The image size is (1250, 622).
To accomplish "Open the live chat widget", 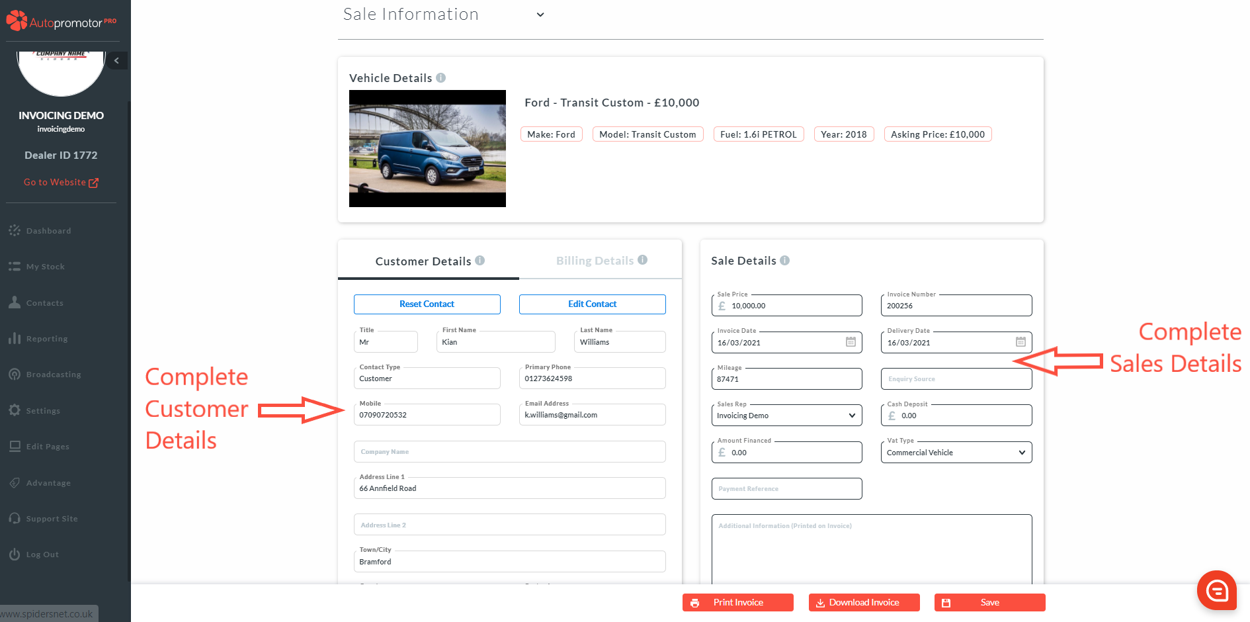I will [1216, 590].
